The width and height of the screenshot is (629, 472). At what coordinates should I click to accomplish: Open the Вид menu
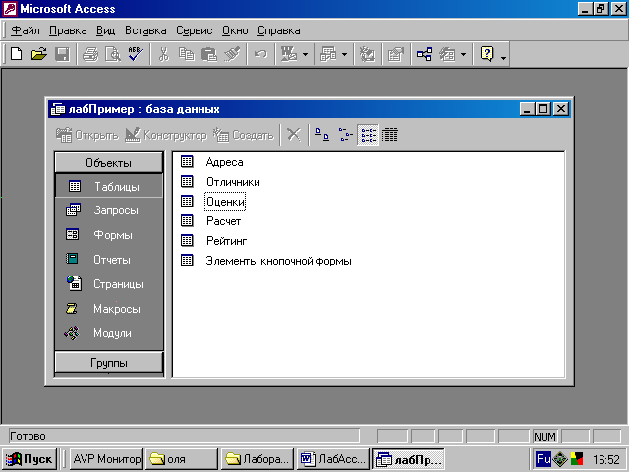(x=105, y=30)
